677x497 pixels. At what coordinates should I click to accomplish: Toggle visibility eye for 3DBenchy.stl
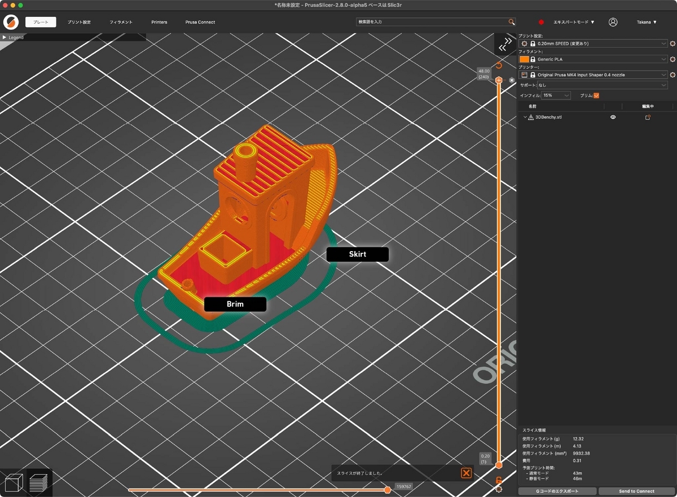(613, 117)
